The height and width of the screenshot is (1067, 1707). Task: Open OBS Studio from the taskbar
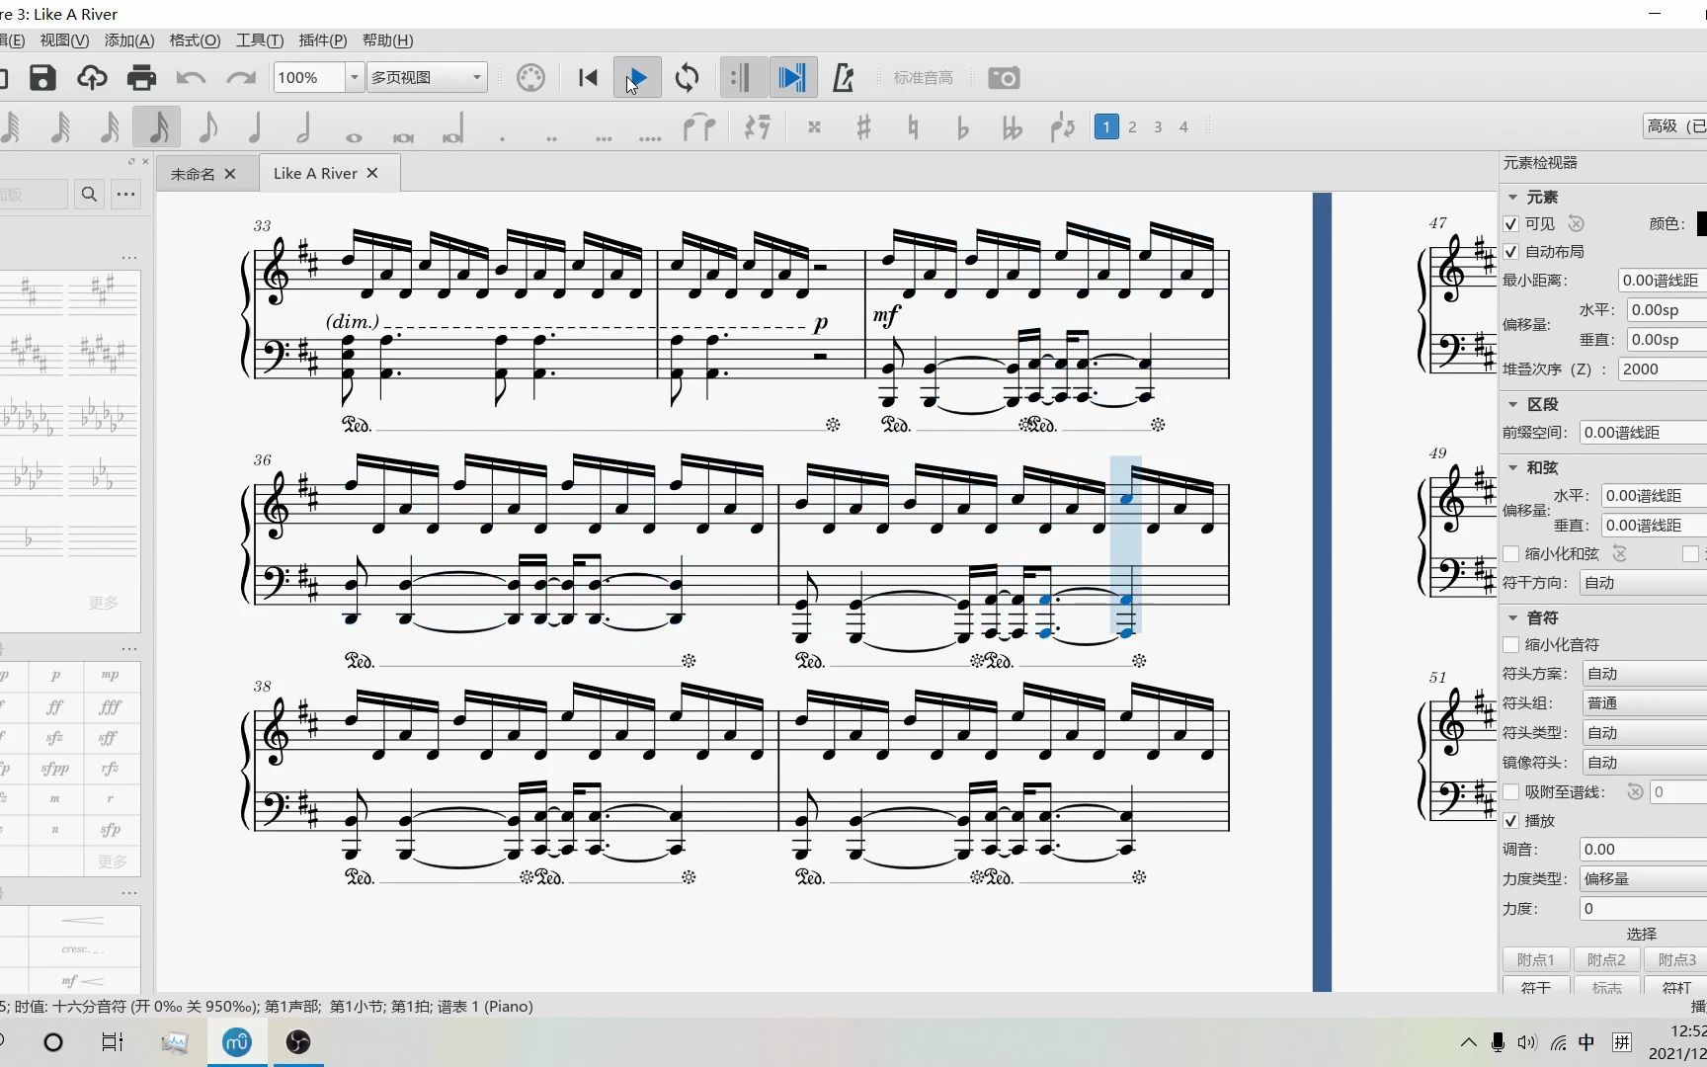pos(298,1042)
